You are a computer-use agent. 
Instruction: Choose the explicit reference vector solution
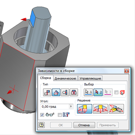[116, 109]
